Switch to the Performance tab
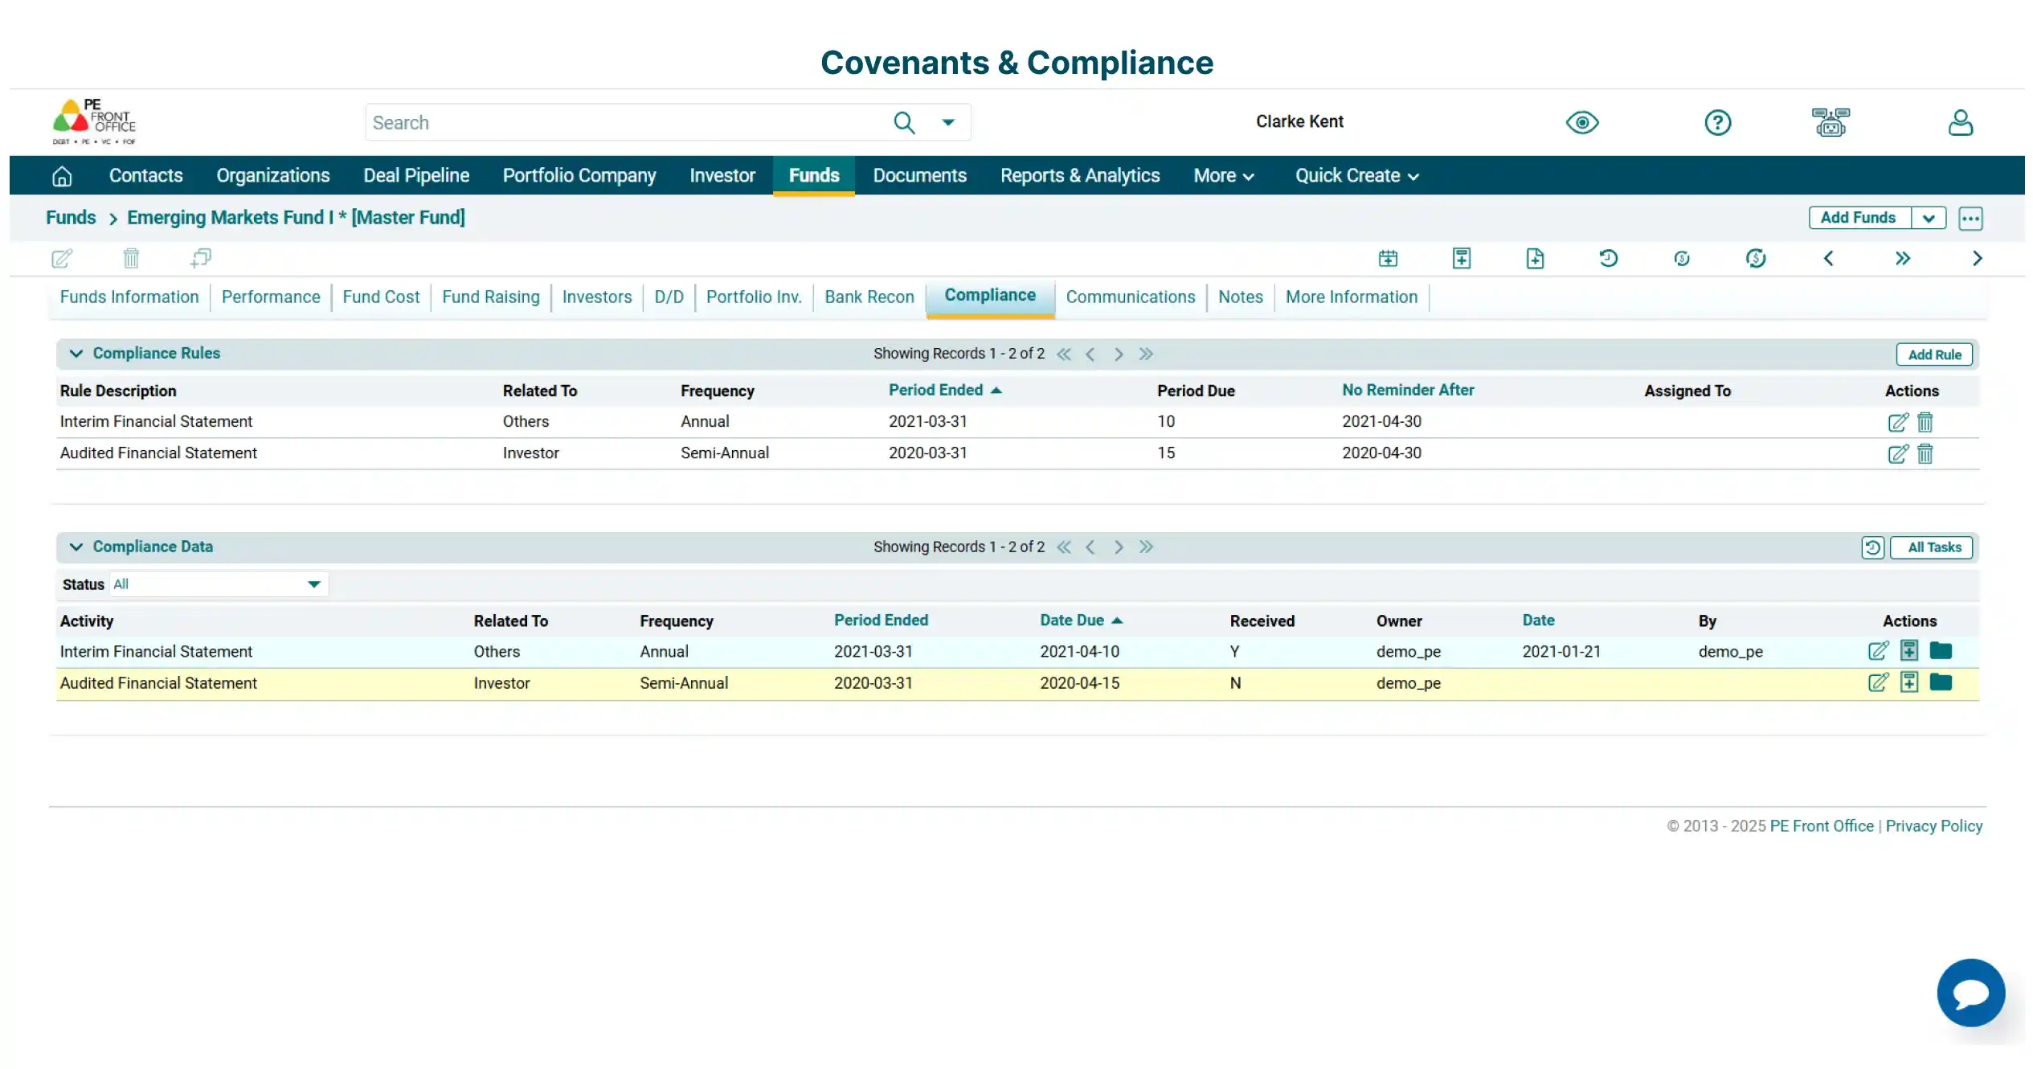The image size is (2033, 1069). click(x=271, y=297)
